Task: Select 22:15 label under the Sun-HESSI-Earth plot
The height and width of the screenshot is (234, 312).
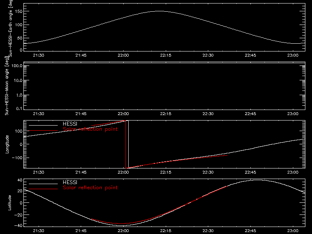Action: pyautogui.click(x=165, y=55)
